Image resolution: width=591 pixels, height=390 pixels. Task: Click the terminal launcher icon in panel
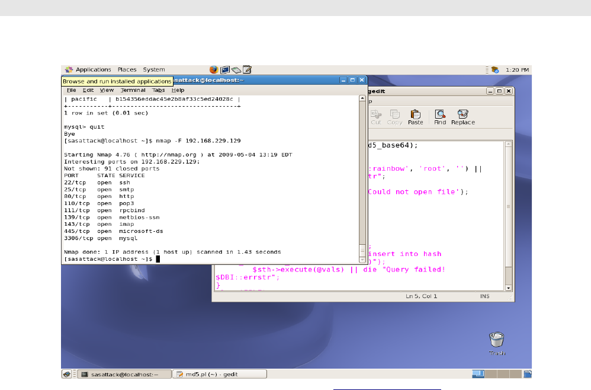[225, 70]
